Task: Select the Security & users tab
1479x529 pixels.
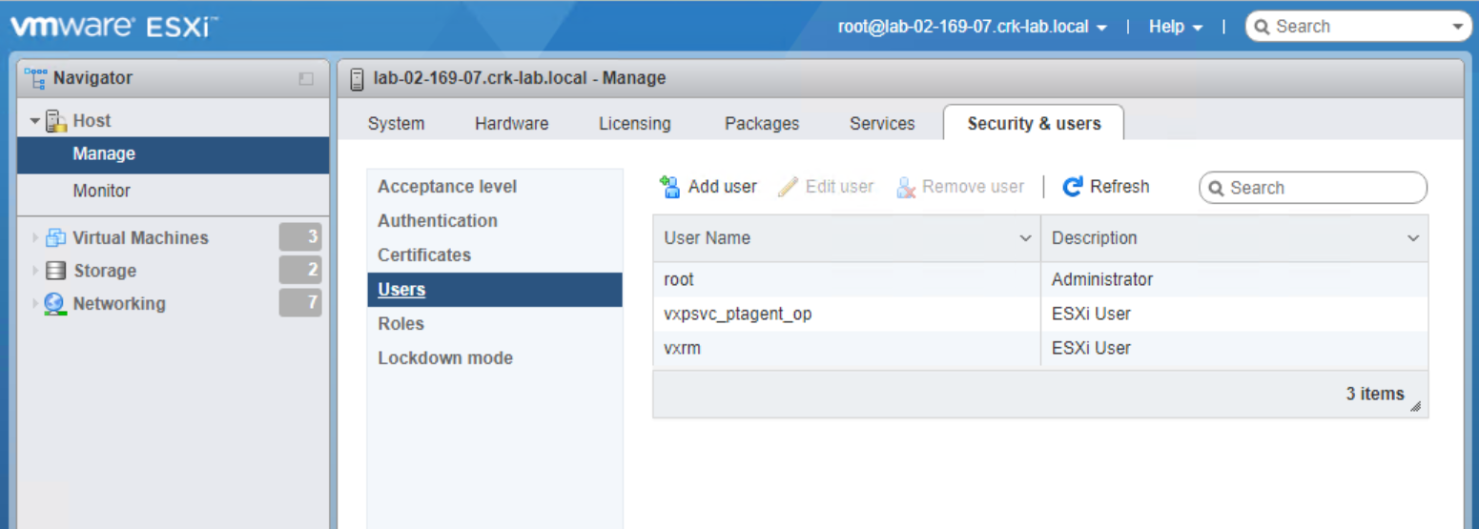Action: [x=1034, y=124]
